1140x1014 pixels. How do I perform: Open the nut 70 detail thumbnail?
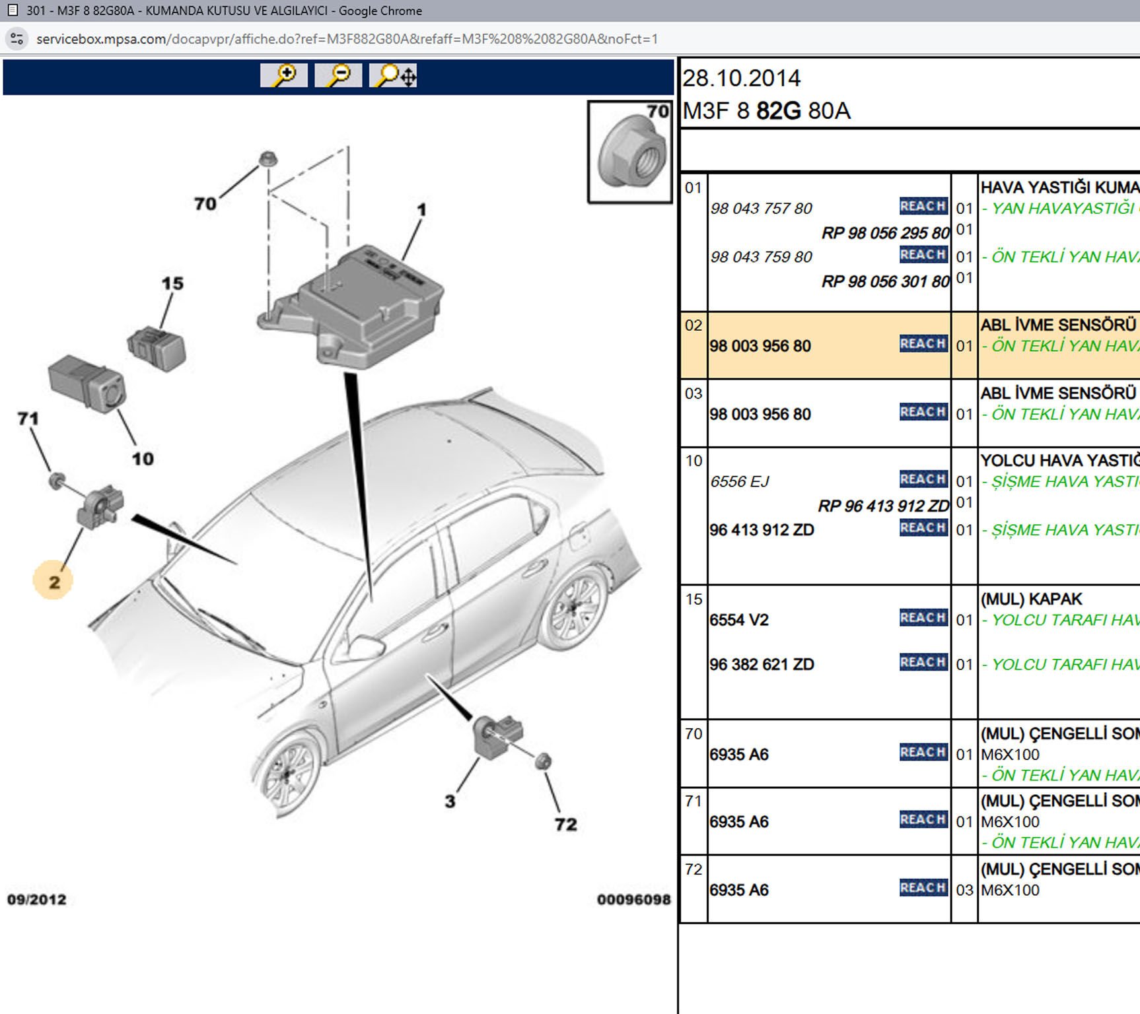point(629,152)
